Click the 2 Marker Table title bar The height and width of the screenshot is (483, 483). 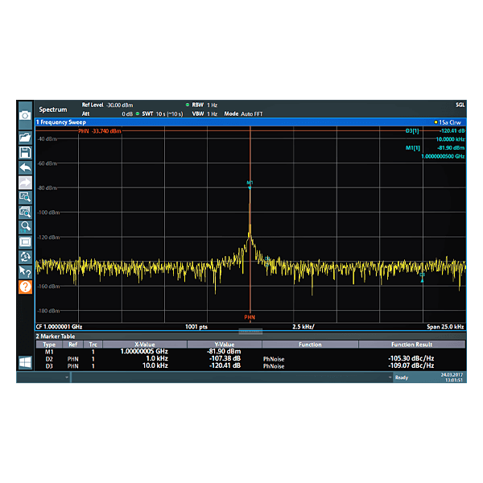(x=56, y=336)
